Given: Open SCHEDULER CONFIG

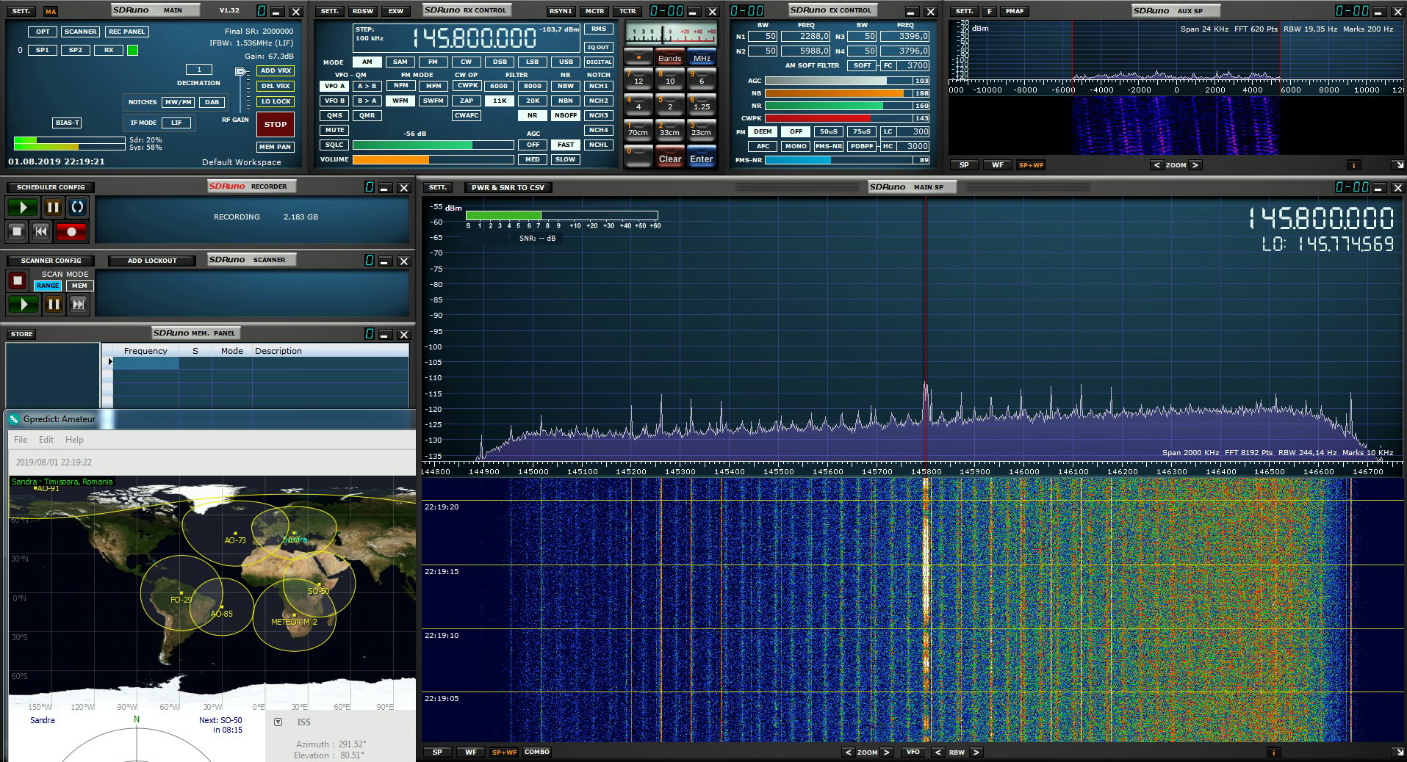Looking at the screenshot, I should click(51, 187).
